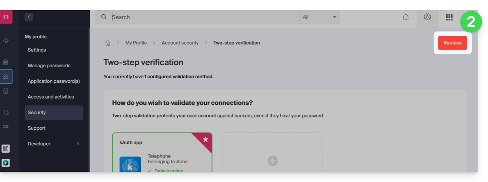The height and width of the screenshot is (182, 488).
Task: Click the My Profile breadcrumb link
Action: [136, 43]
